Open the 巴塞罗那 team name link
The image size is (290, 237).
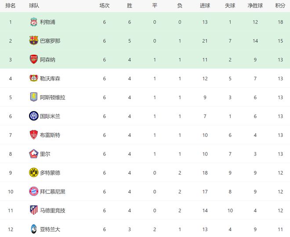pos(50,41)
